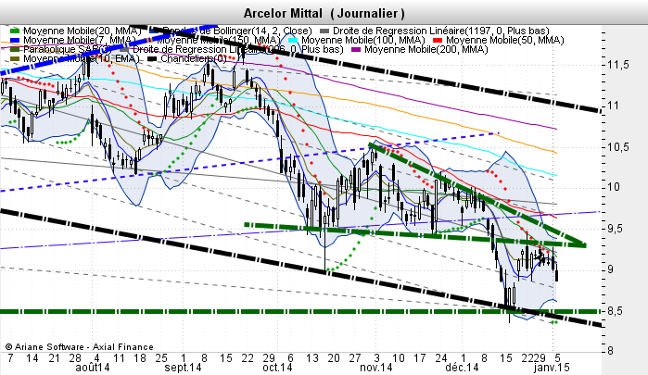Click the legend label Chandeliers(0)
The image size is (648, 375).
[x=194, y=58]
